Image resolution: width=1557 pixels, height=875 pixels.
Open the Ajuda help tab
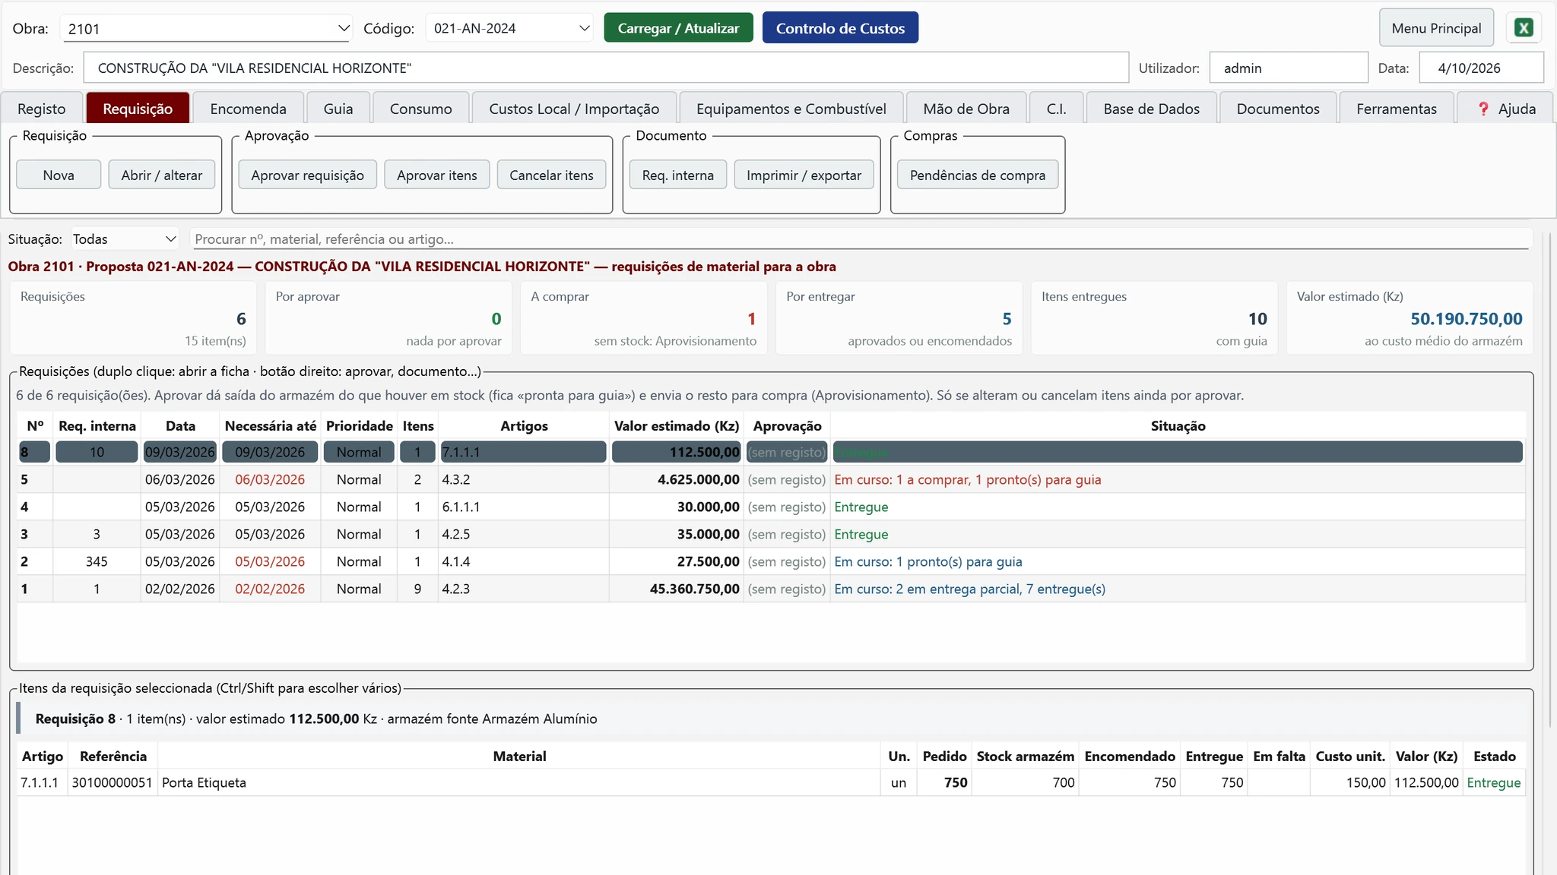1506,109
